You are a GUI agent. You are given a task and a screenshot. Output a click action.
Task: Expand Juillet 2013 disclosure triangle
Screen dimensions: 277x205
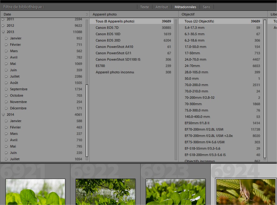(x=6, y=76)
